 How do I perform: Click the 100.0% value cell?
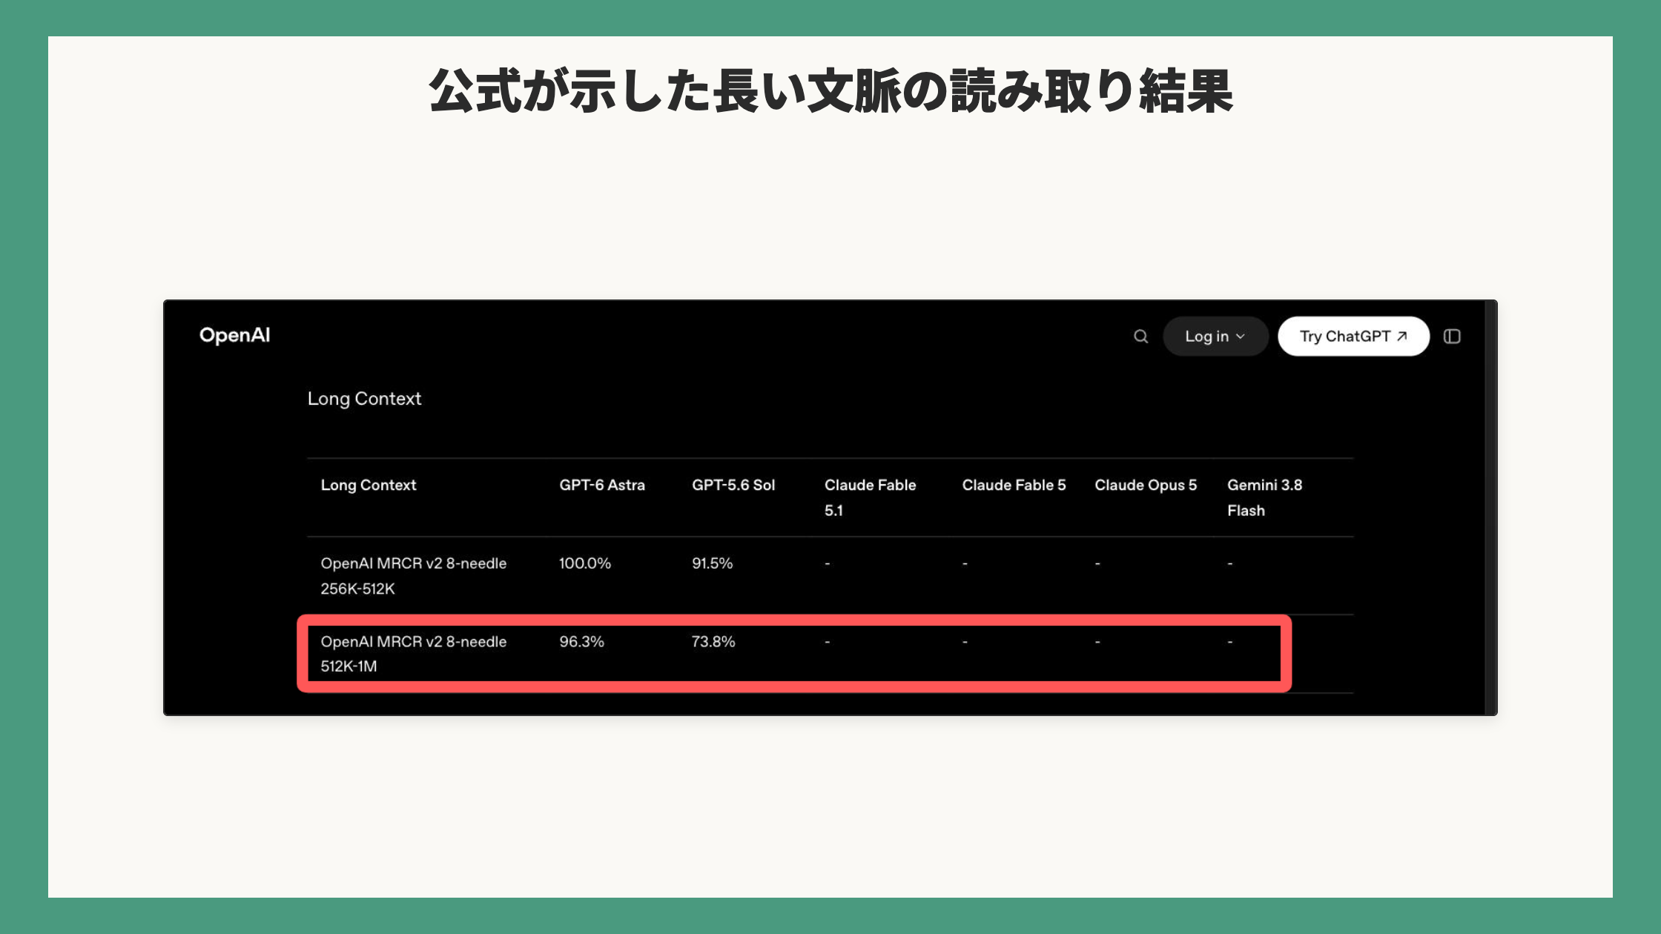coord(585,563)
